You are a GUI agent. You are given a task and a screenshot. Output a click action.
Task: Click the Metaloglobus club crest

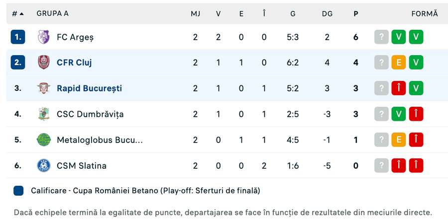[44, 140]
